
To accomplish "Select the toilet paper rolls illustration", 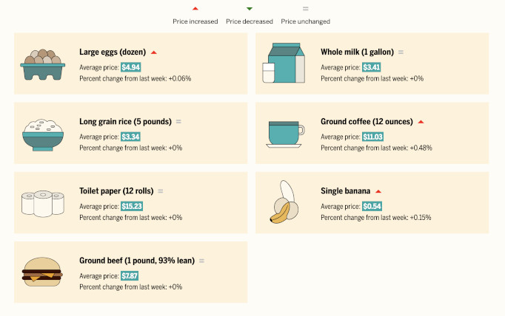I will point(43,204).
